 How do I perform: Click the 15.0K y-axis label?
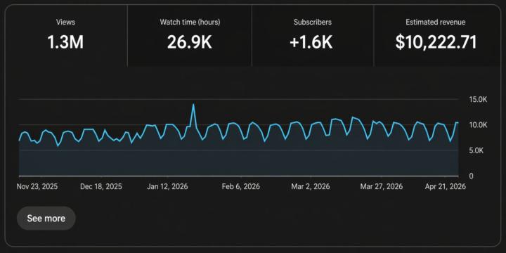(478, 99)
